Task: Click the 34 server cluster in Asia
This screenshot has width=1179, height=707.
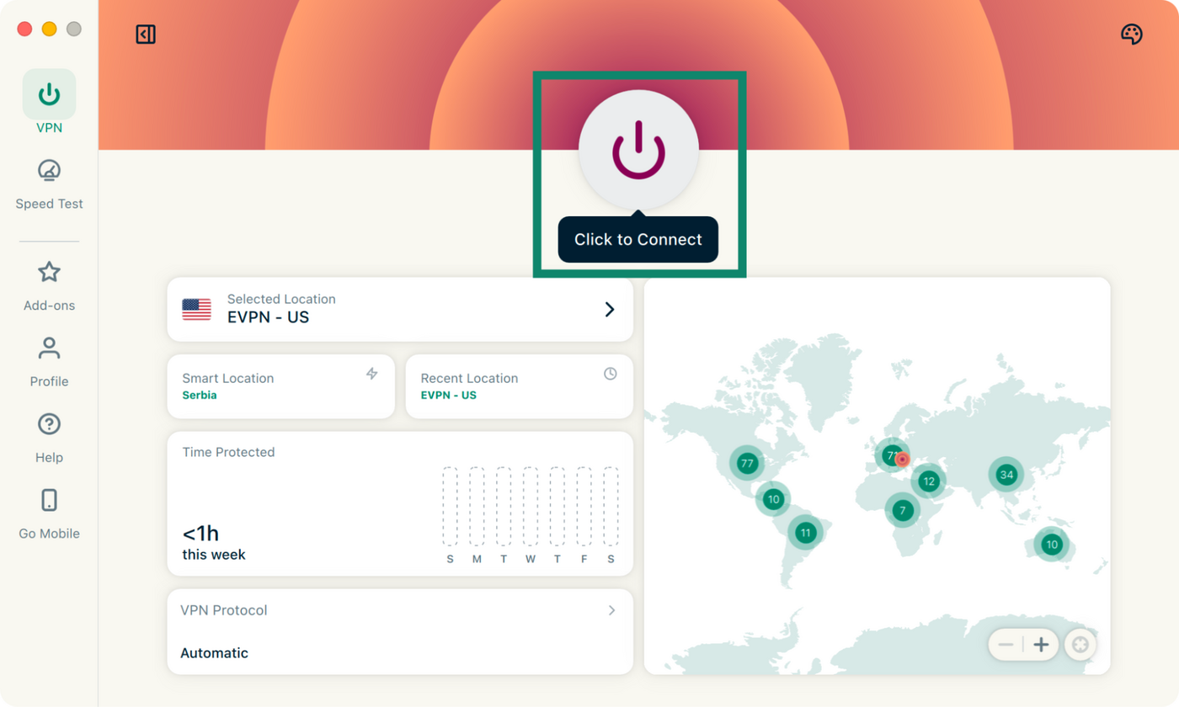Action: (1006, 475)
